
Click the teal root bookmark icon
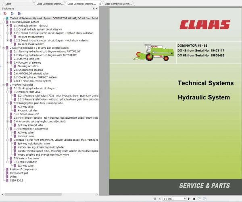7,19
